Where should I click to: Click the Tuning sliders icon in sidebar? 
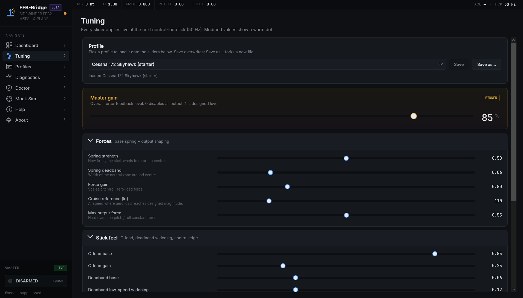pos(9,56)
